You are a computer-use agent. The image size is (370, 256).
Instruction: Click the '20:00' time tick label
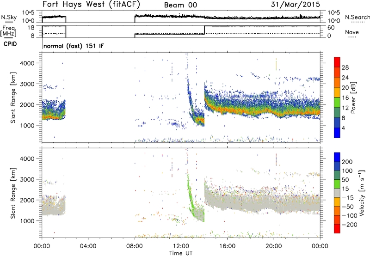click(274, 246)
